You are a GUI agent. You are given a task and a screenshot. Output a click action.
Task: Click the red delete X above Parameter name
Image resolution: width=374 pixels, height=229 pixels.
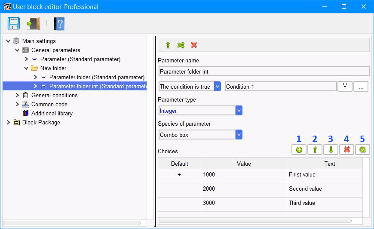coord(194,45)
